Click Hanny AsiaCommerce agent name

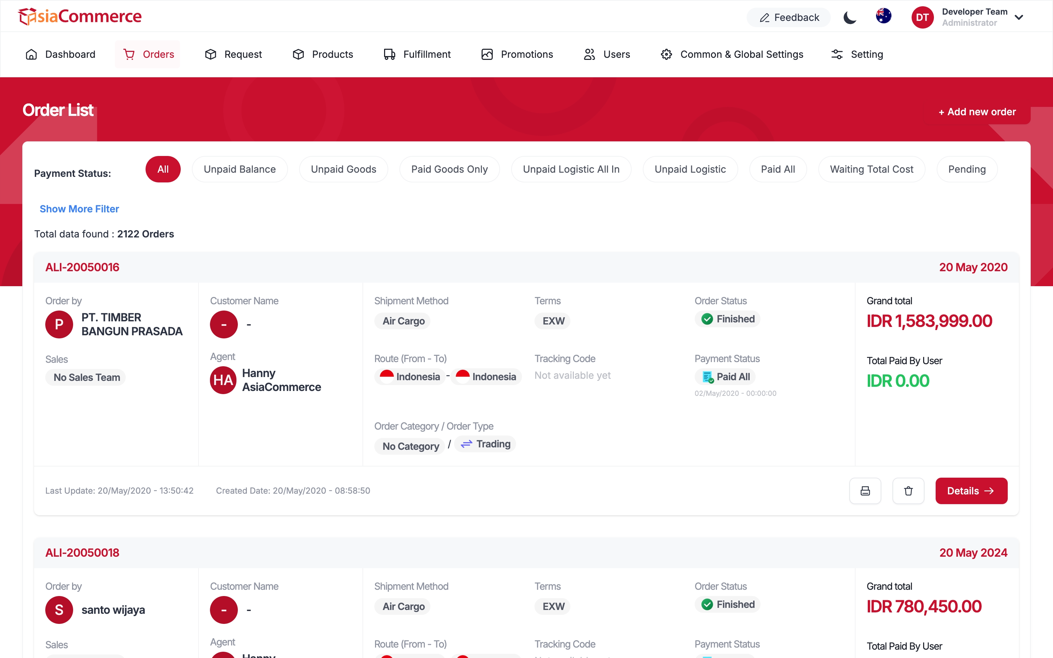click(x=281, y=380)
